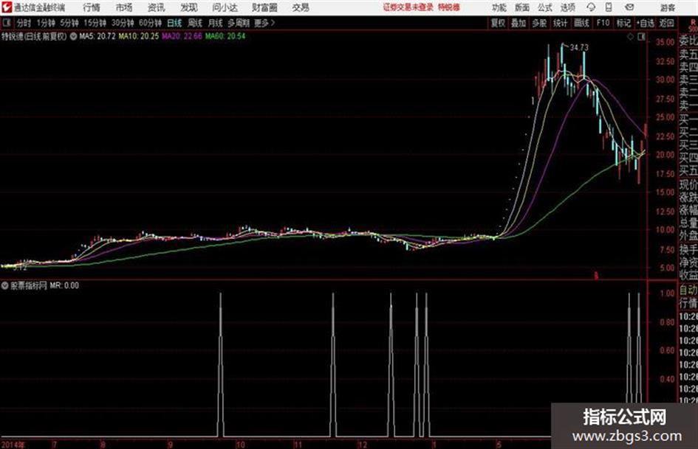Click the 统计 statistics toolbar button
Image resolution: width=698 pixels, height=449 pixels.
pos(561,23)
